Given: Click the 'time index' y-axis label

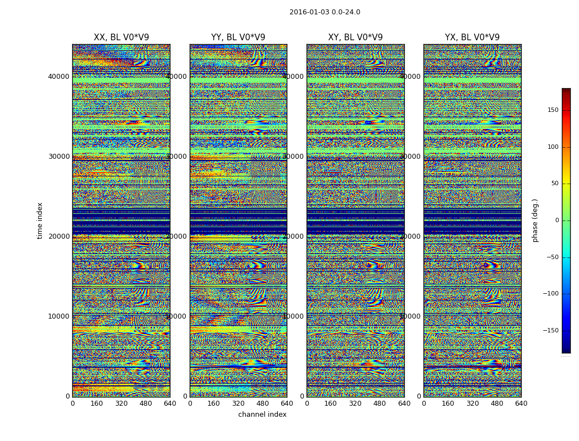Looking at the screenshot, I should pos(40,220).
